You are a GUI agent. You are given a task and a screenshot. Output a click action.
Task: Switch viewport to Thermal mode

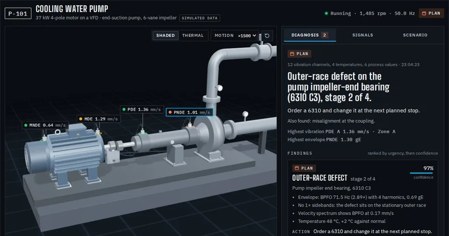click(193, 36)
